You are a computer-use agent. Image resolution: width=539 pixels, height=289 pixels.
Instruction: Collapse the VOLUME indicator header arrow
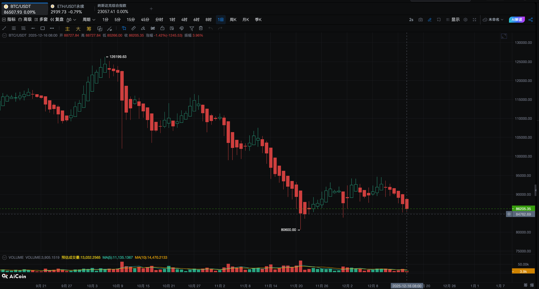click(4, 257)
